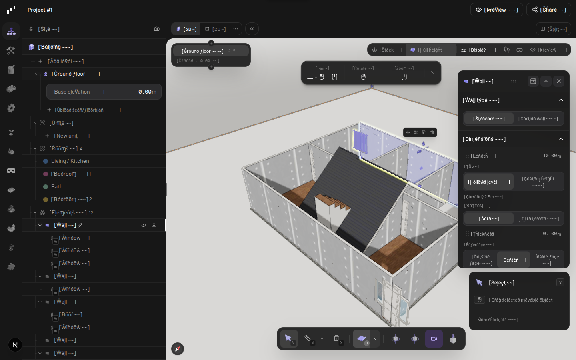576x360 pixels.
Task: Select the Full height view option
Action: click(431, 50)
